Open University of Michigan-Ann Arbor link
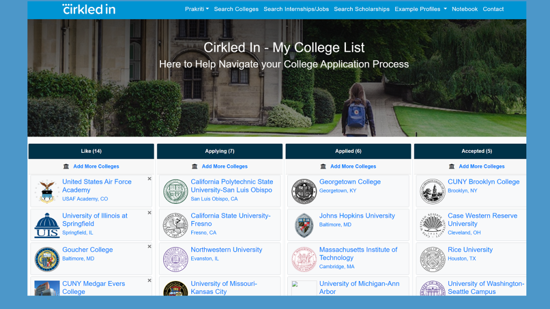This screenshot has width=550, height=309. click(x=359, y=288)
